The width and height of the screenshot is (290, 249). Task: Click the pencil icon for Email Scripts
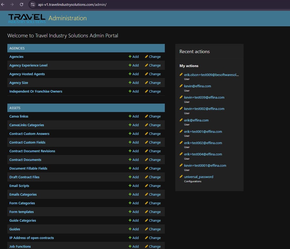(146, 186)
